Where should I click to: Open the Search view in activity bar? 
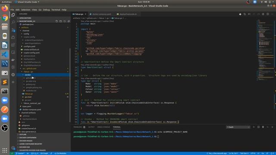tap(13, 22)
